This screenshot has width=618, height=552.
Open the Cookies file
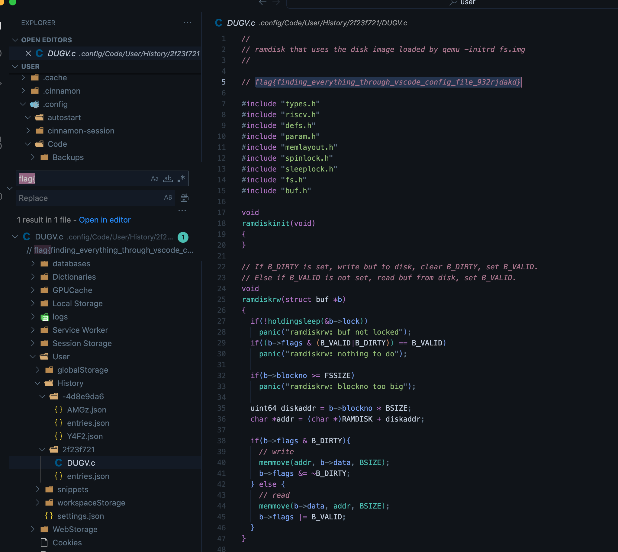(67, 543)
